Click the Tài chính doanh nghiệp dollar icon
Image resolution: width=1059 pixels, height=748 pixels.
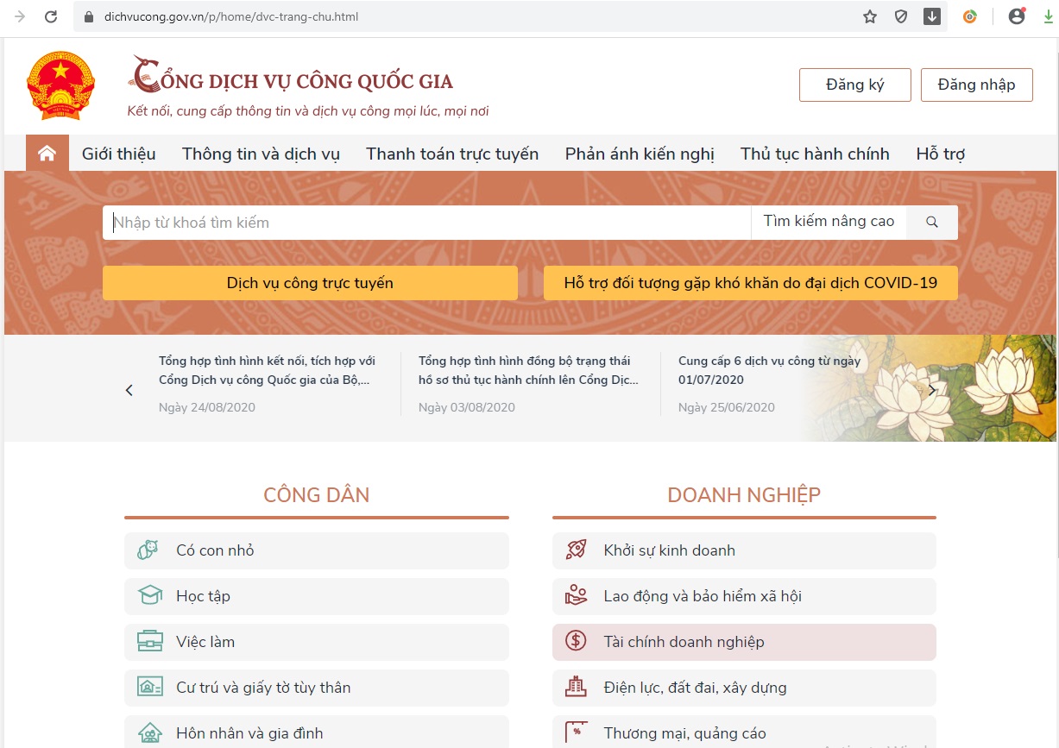pos(576,641)
